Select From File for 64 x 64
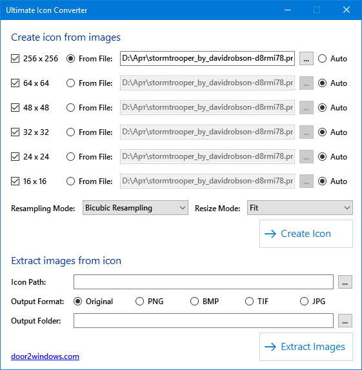 [x=70, y=83]
